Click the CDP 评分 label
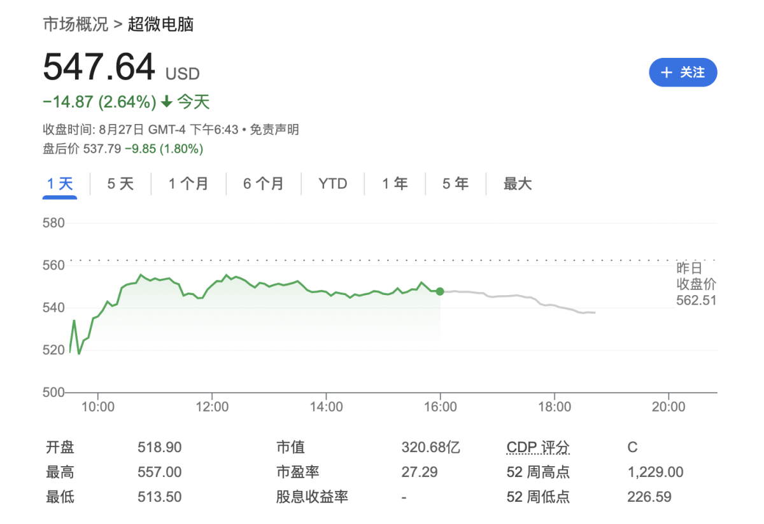Image resolution: width=764 pixels, height=524 pixels. pos(537,448)
